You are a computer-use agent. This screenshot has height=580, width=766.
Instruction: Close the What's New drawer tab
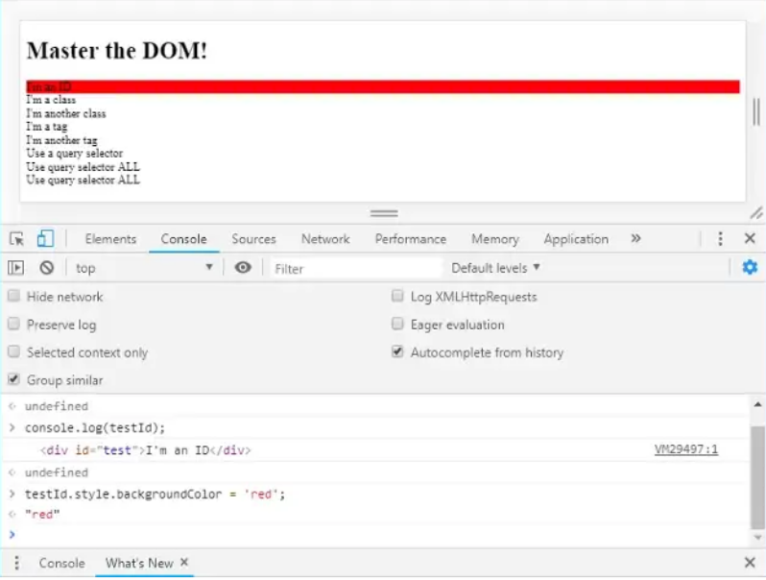point(184,563)
